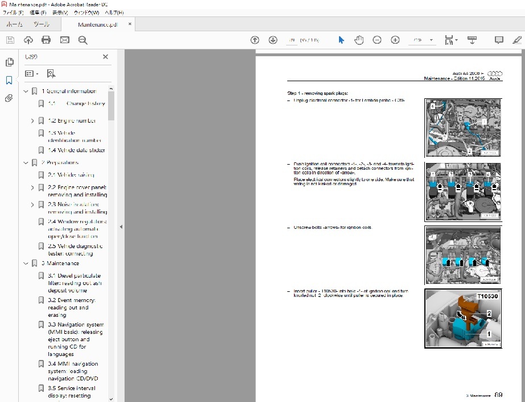Open bookmark 1.3 Vehicle identification number
Screen dimensions: 525x402
click(x=75, y=137)
